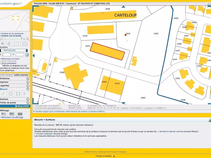Open the Système RGF93CC45 dropdown
The width and height of the screenshot is (211, 158).
pyautogui.click(x=14, y=50)
